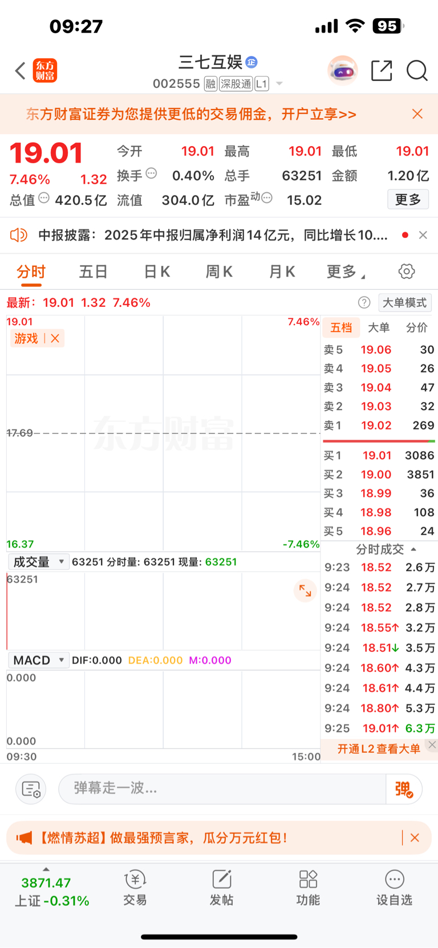Tap the question mark help icon
438x948 pixels.
click(x=364, y=302)
